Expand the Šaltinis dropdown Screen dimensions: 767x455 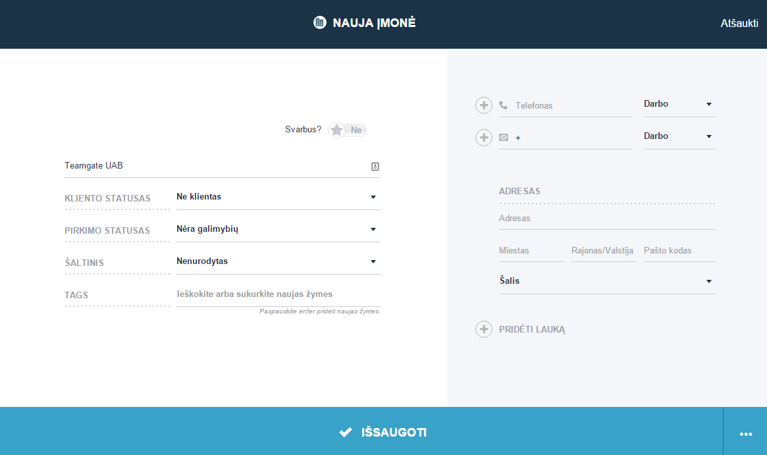click(x=278, y=262)
